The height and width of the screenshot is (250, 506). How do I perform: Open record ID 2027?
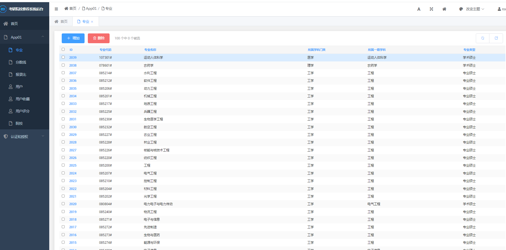73,150
